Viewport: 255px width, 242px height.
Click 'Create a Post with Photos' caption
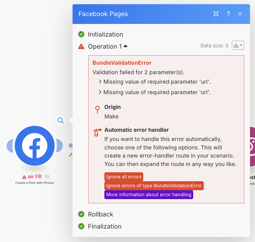[35, 183]
